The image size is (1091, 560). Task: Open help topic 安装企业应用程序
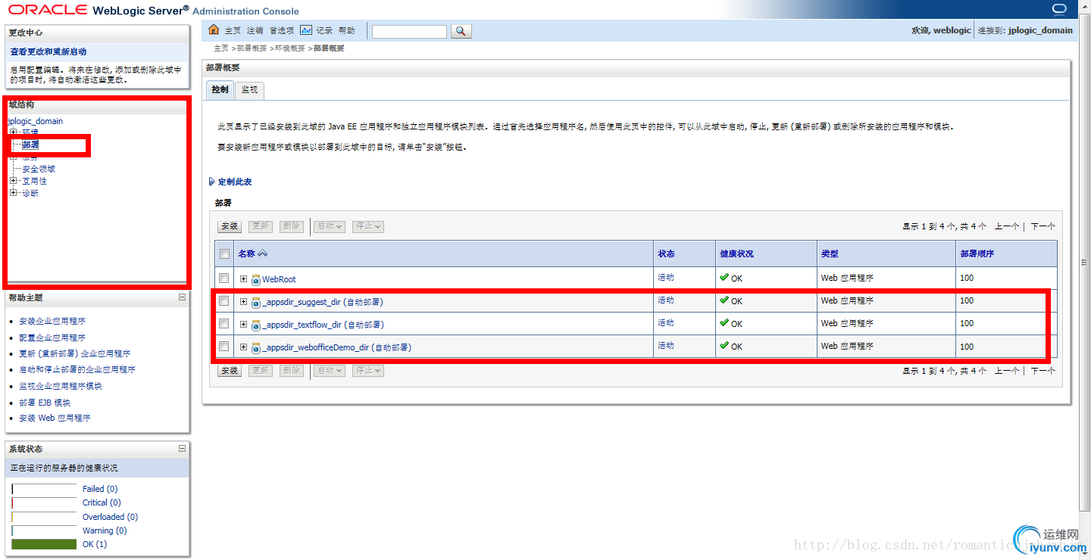pyautogui.click(x=52, y=322)
